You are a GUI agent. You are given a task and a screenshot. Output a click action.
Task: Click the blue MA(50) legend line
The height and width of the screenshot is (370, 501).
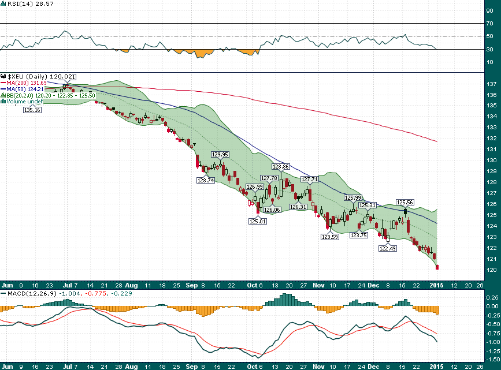3,89
